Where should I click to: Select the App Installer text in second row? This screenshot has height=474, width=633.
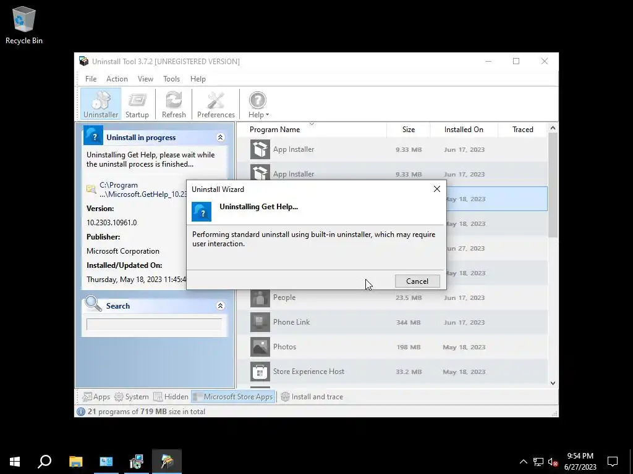(294, 174)
